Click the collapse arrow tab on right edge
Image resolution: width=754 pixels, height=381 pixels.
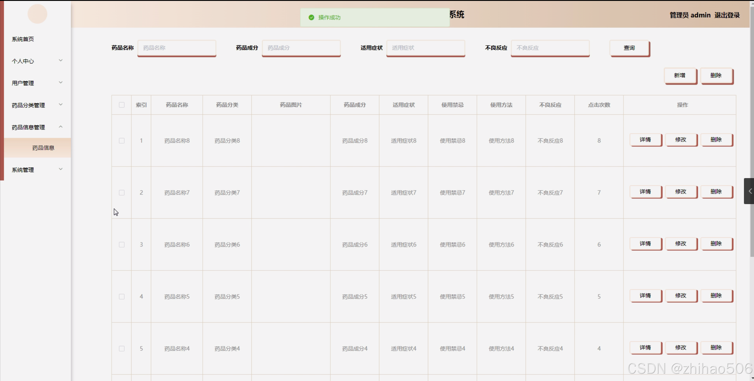(x=749, y=191)
